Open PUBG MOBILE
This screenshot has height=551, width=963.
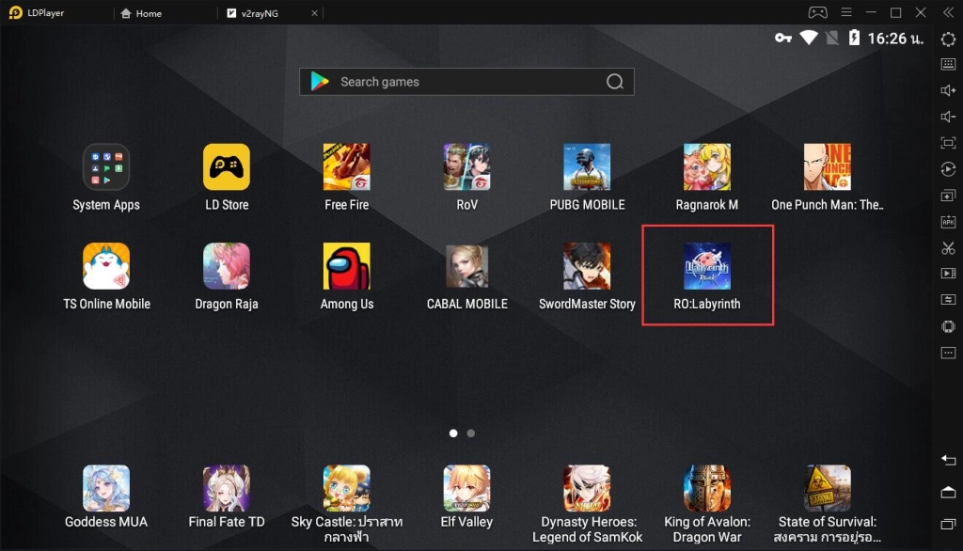click(587, 167)
